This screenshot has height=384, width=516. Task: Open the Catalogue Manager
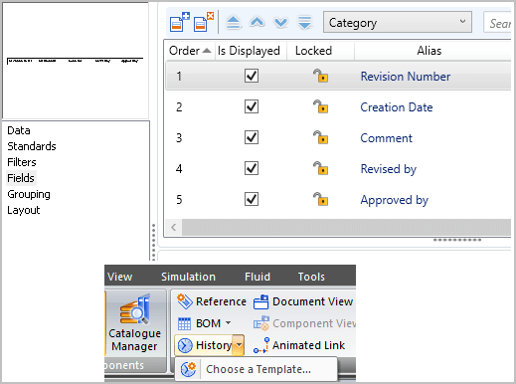pyautogui.click(x=135, y=323)
